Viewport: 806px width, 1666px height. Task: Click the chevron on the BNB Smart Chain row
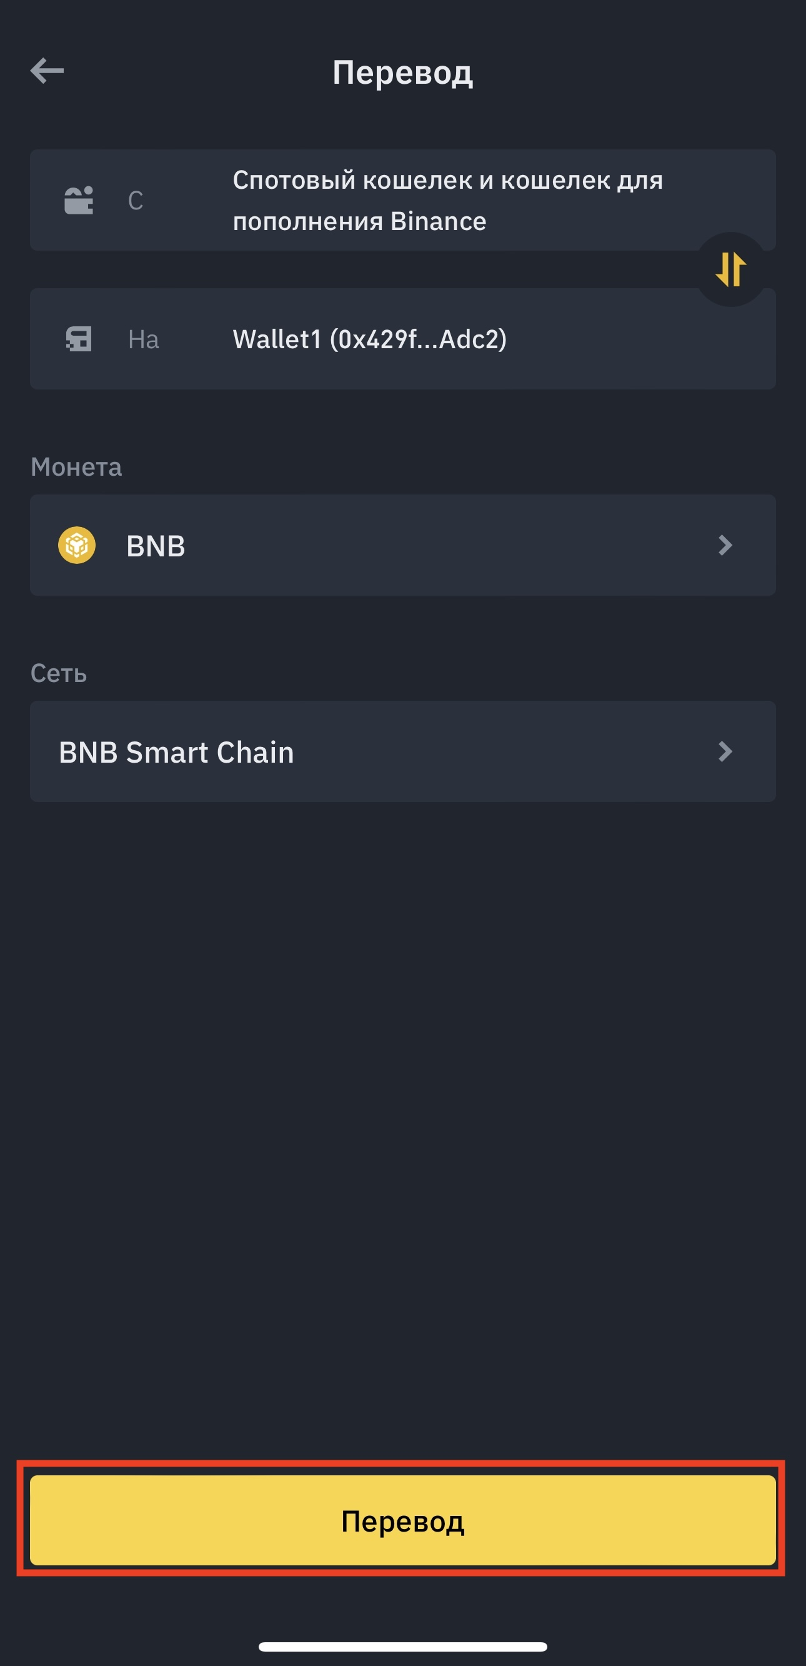[x=725, y=751]
